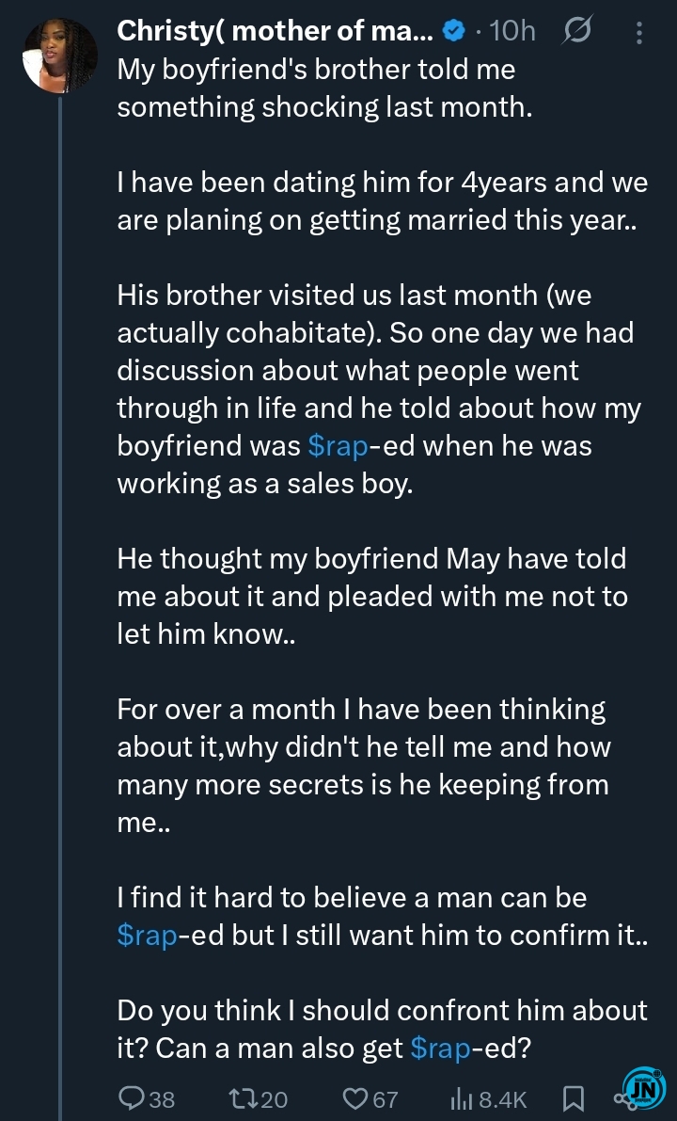Image resolution: width=677 pixels, height=1121 pixels.
Task: View post analytics via the bar chart icon
Action: 463,1098
